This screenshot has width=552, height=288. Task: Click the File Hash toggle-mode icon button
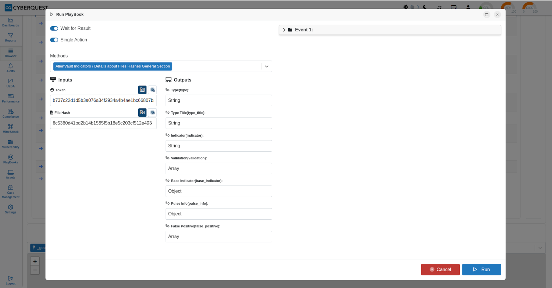(x=152, y=112)
